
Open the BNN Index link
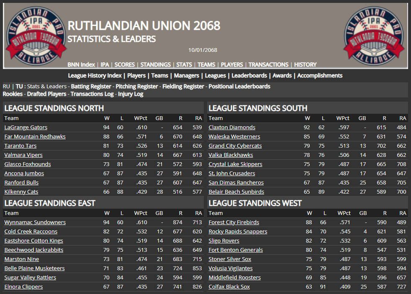pyautogui.click(x=81, y=65)
